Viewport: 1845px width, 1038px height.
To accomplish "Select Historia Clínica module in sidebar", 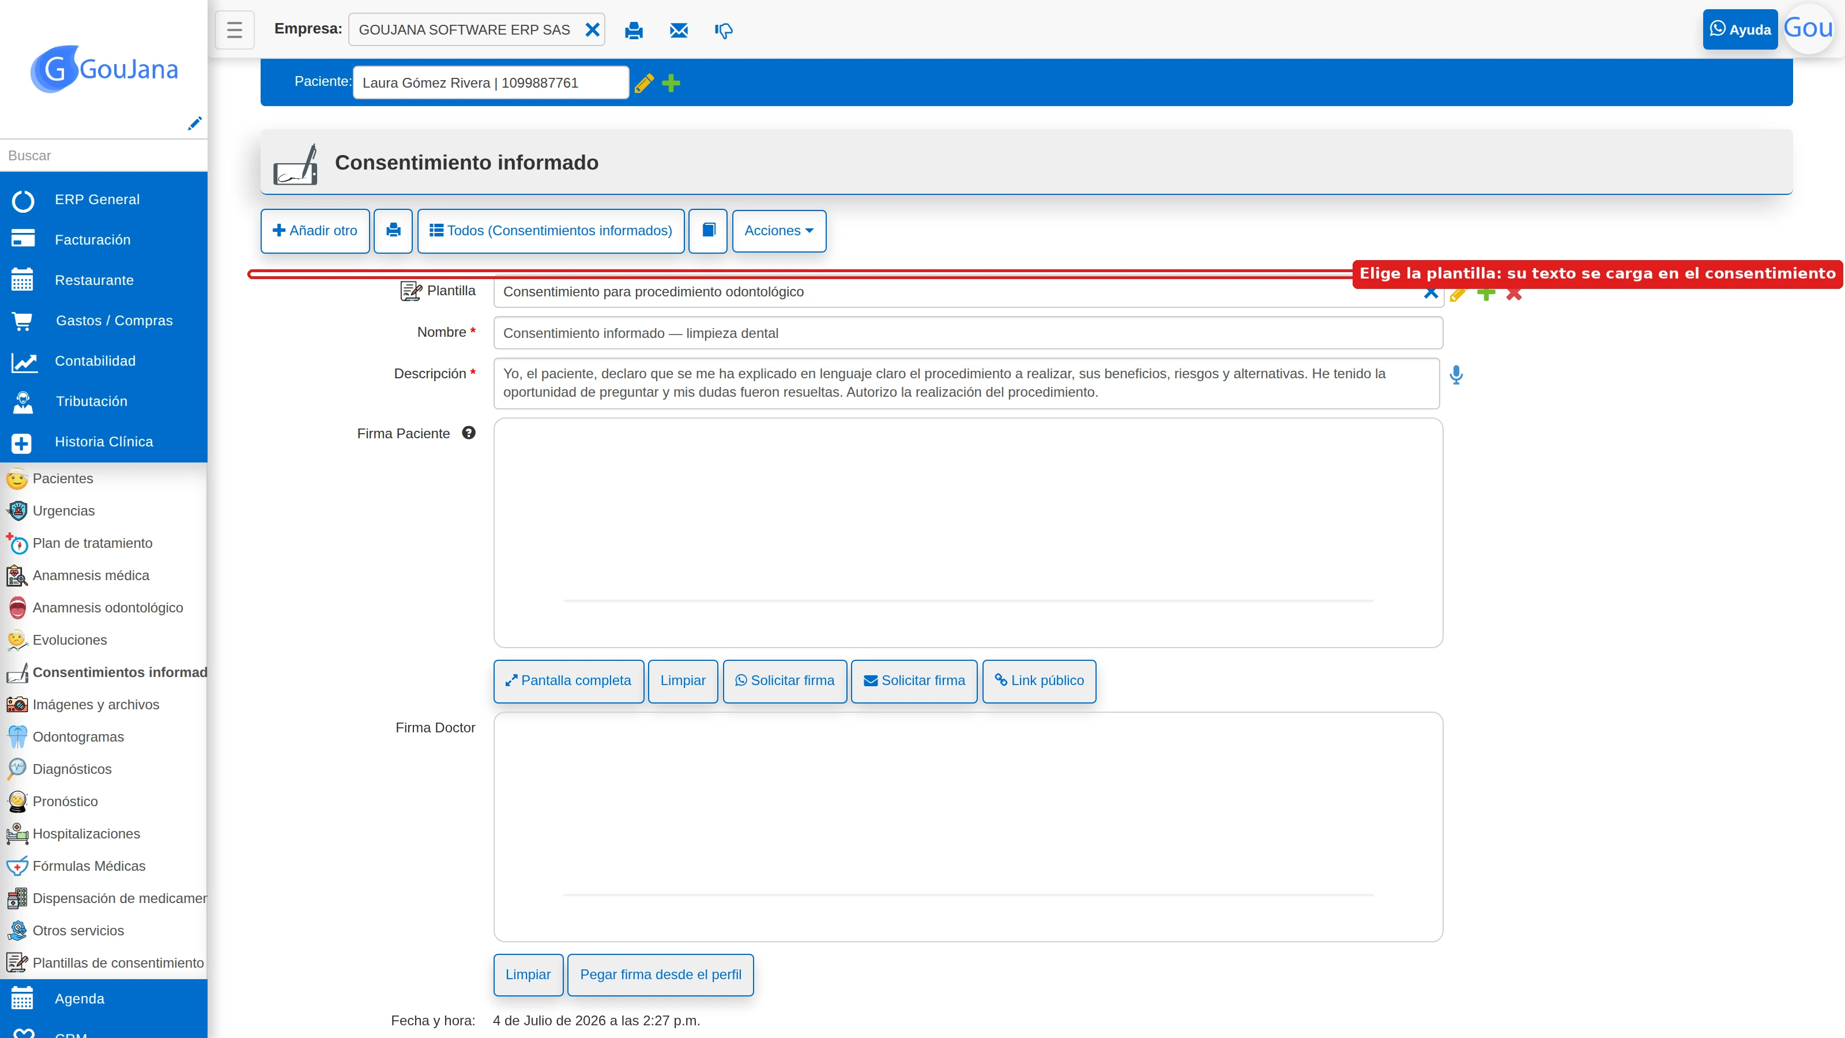I will [x=103, y=442].
